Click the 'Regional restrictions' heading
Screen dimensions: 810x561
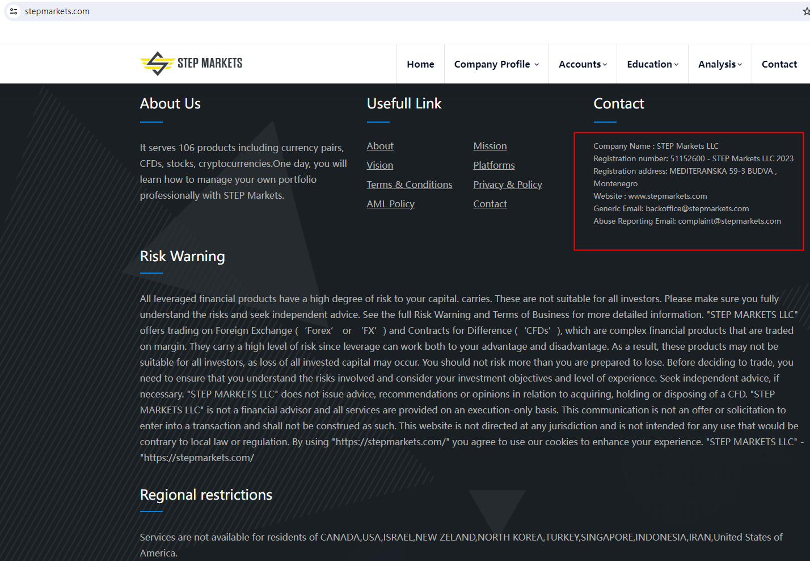coord(206,495)
